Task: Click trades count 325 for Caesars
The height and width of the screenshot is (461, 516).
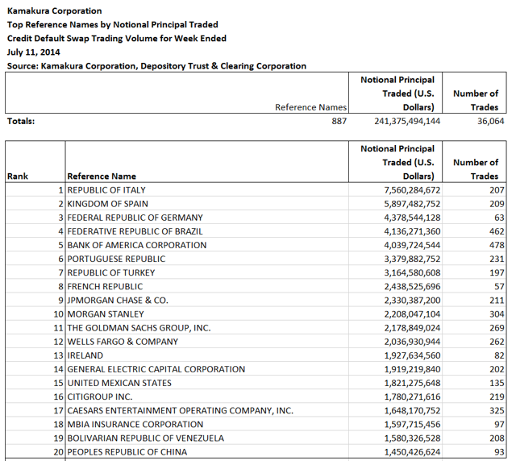Action: pos(497,411)
